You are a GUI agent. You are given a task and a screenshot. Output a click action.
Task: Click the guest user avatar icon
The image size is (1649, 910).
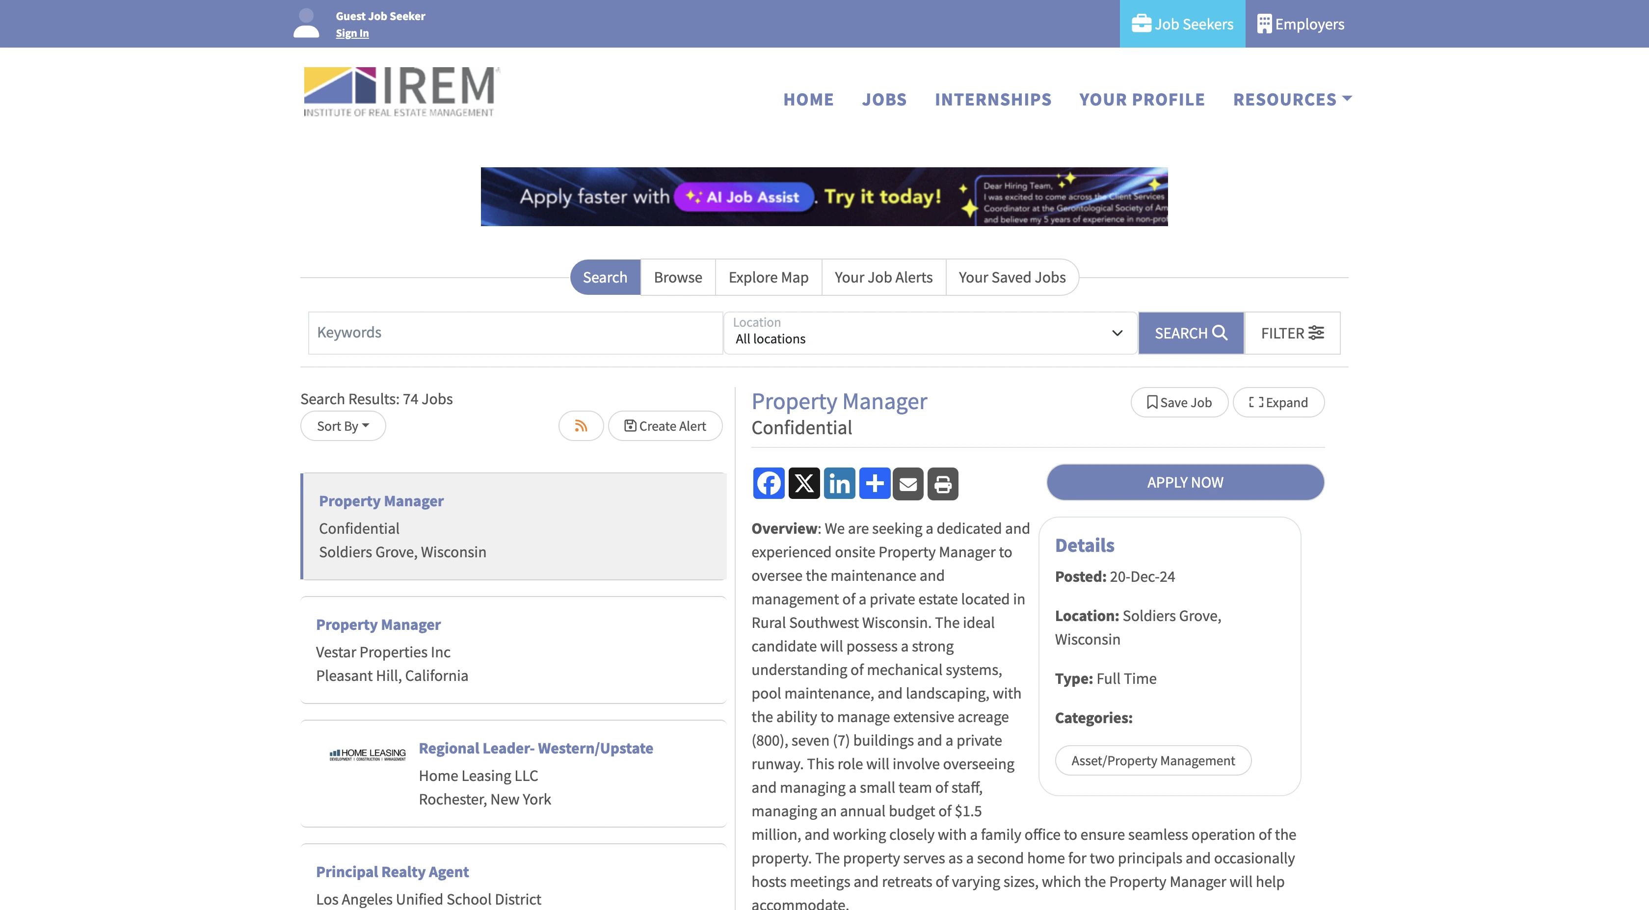point(306,24)
